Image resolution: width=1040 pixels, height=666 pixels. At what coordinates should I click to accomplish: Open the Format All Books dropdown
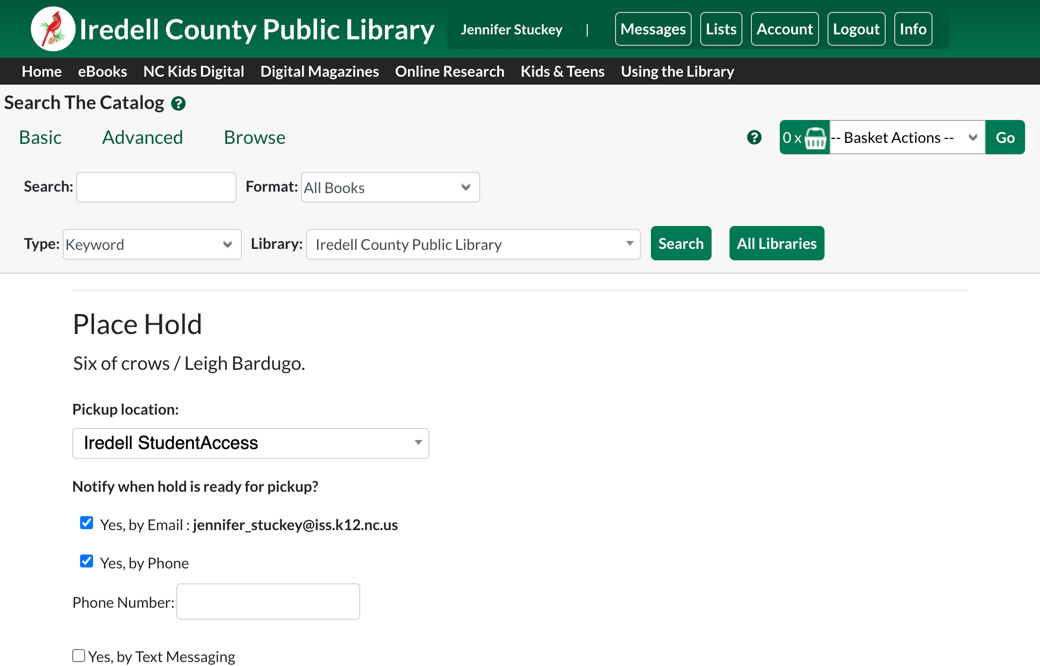[391, 187]
